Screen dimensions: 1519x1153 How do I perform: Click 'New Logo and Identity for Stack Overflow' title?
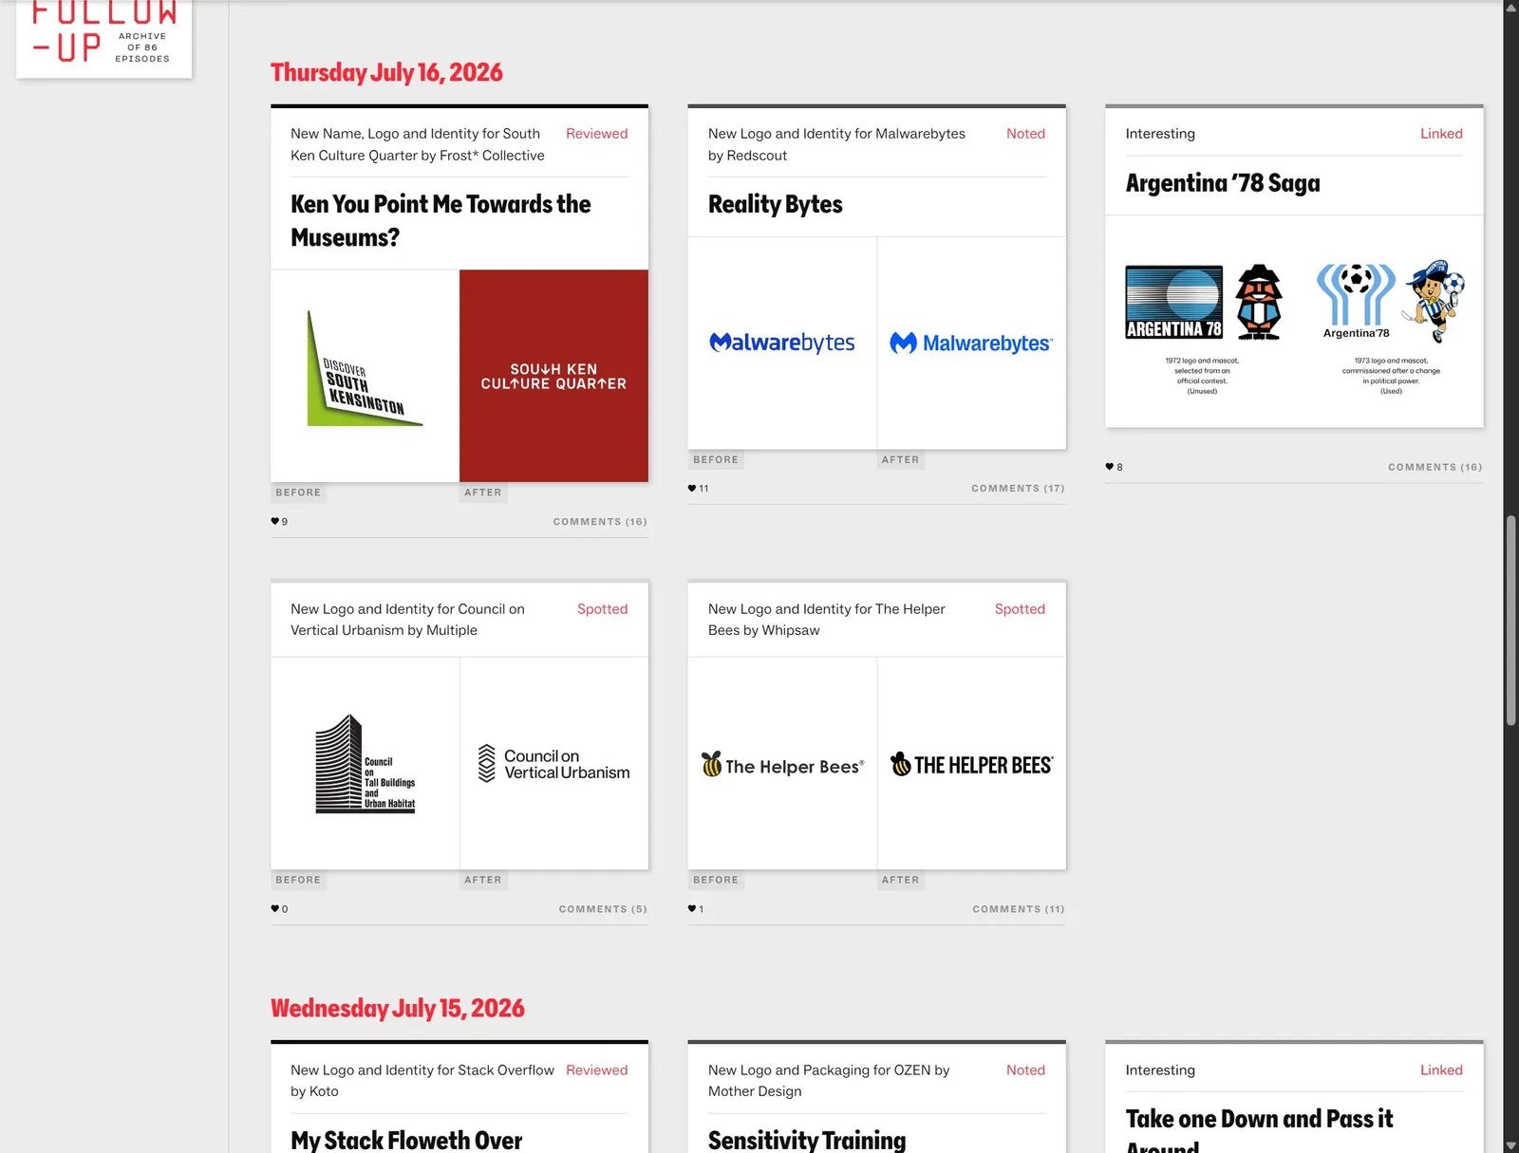click(422, 1080)
